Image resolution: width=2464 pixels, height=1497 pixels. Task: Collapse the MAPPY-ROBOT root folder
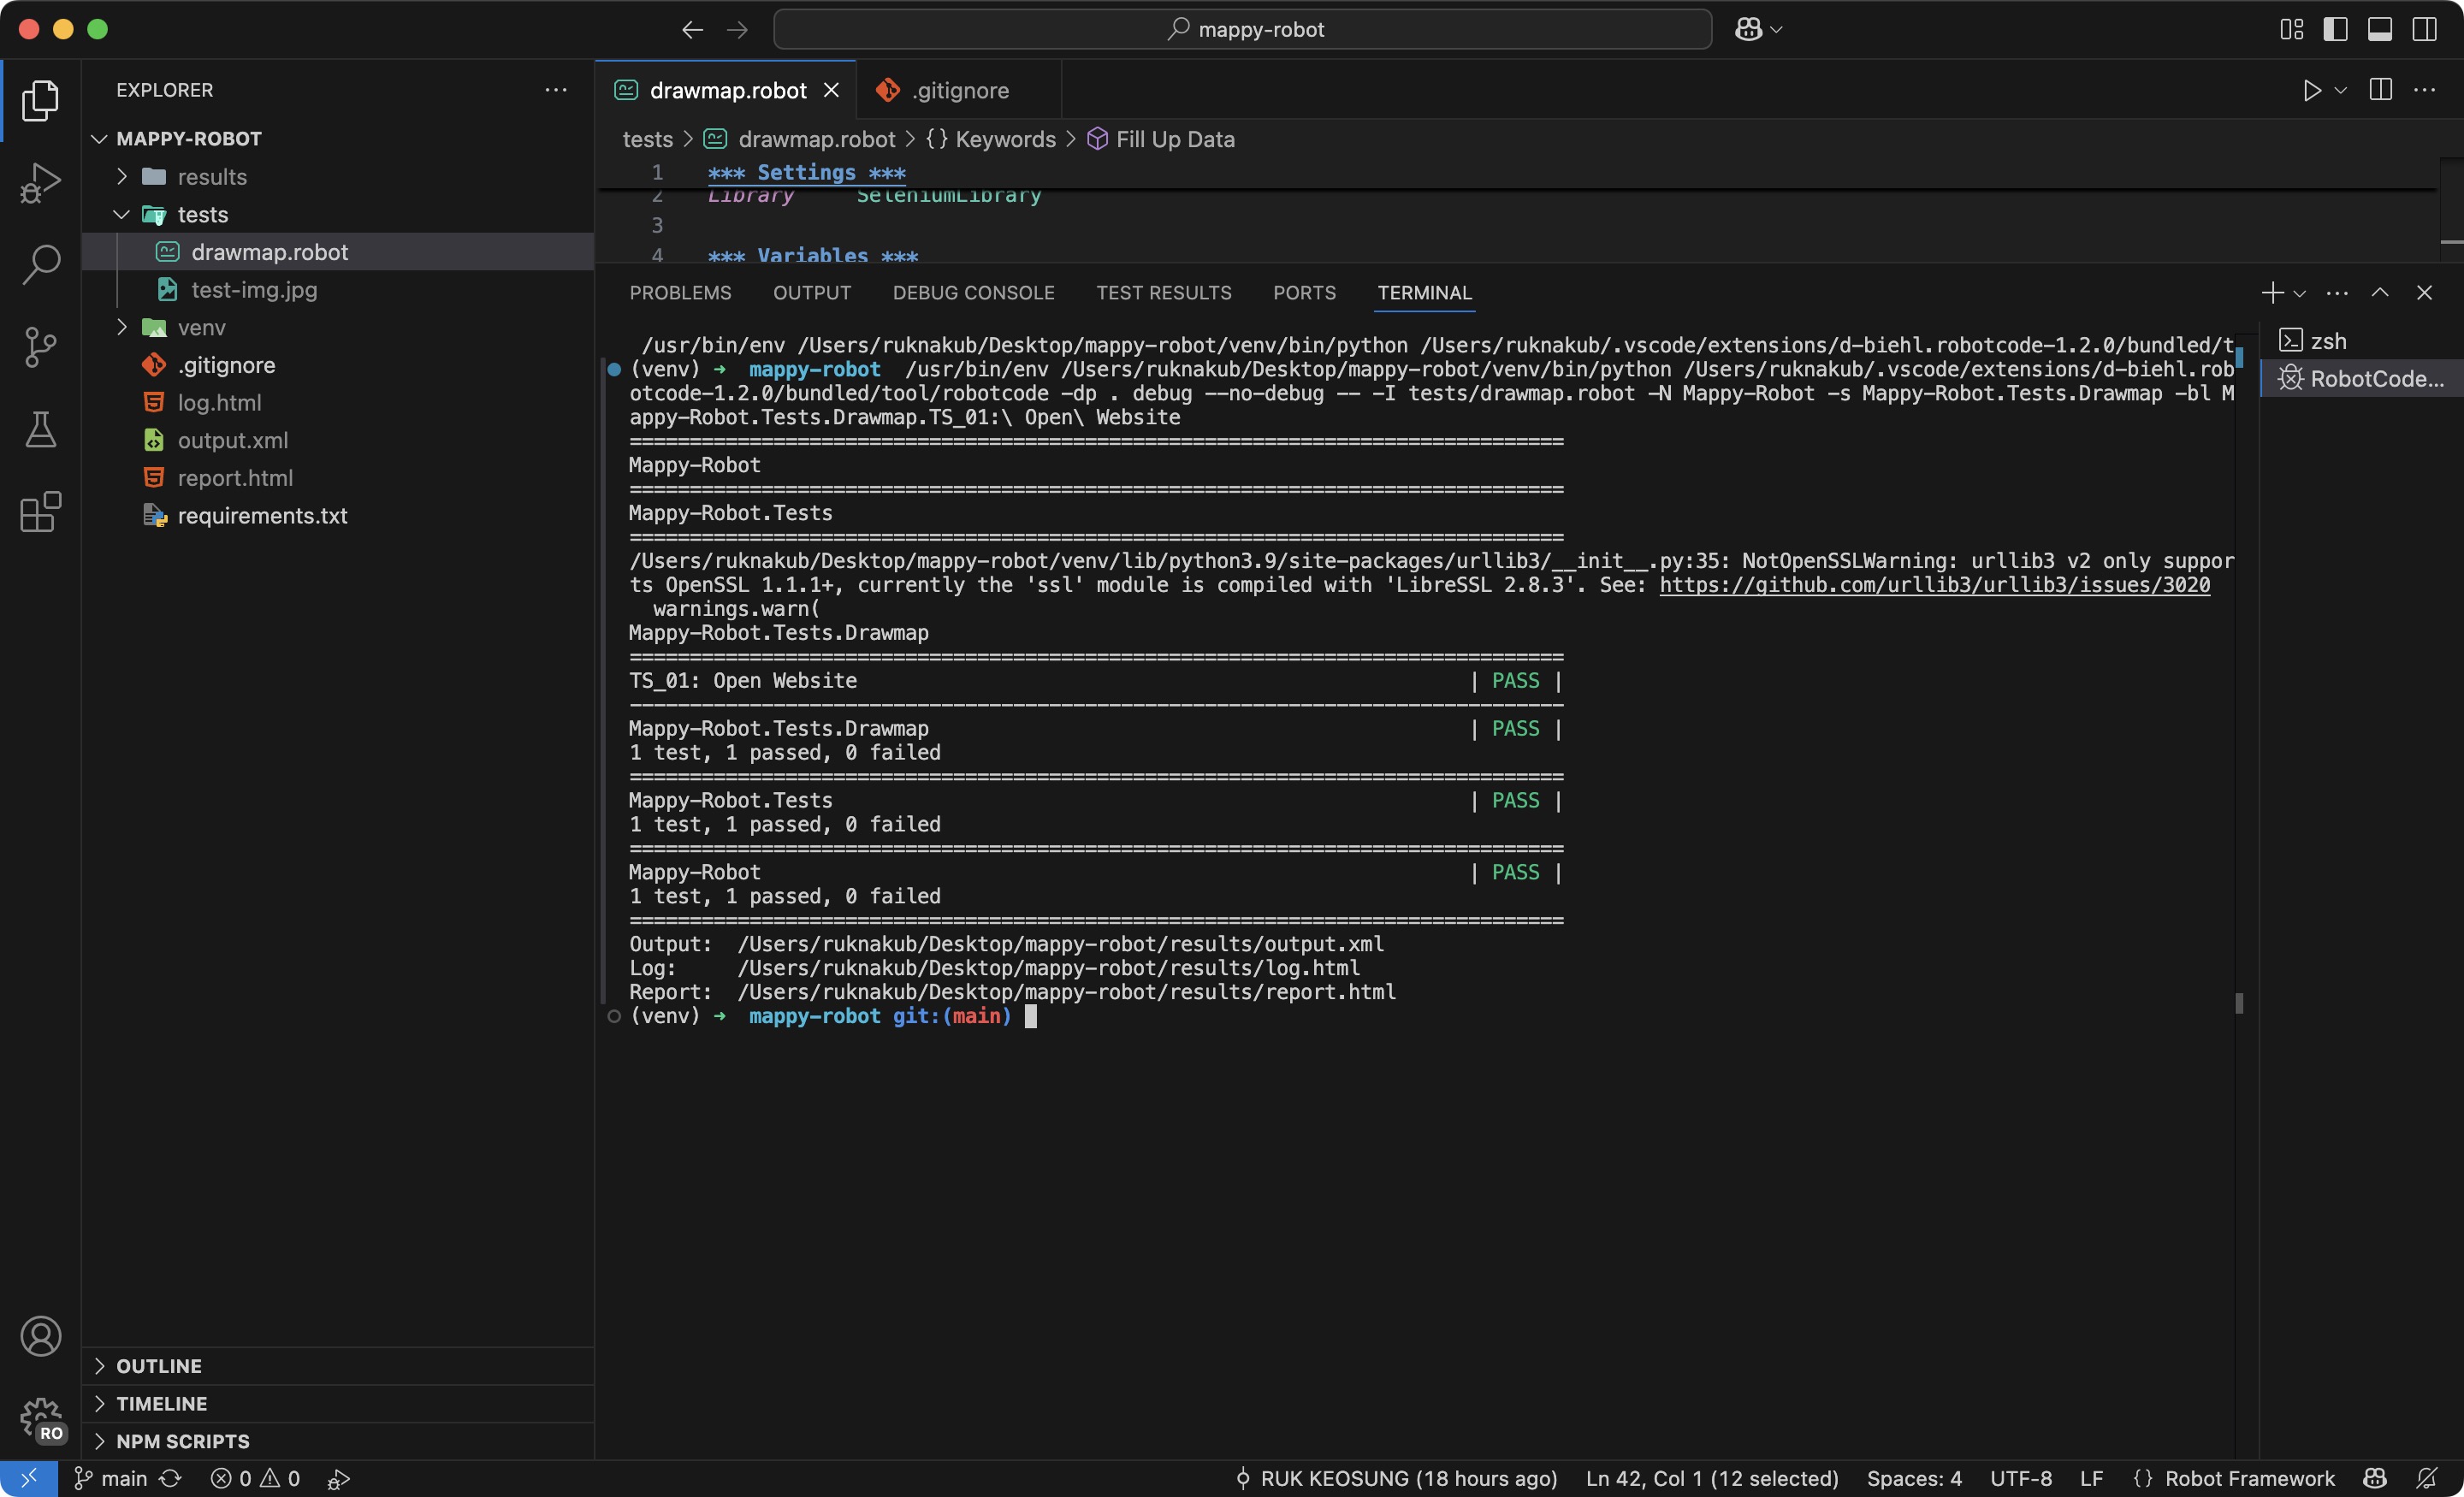(337, 139)
